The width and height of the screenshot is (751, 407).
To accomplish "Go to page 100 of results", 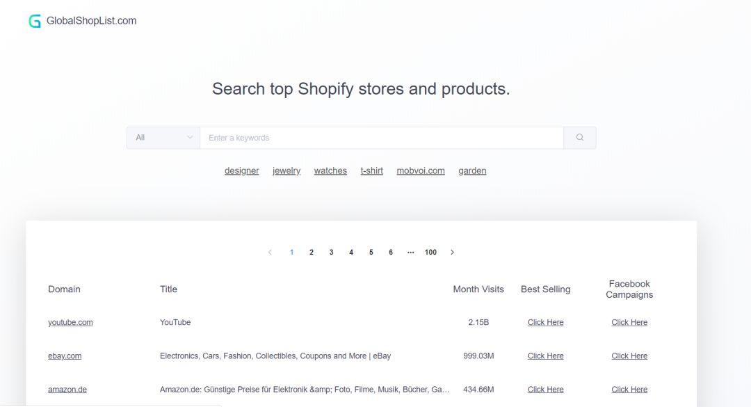I will tap(430, 252).
